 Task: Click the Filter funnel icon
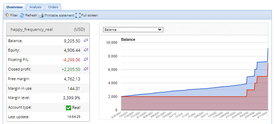click(7, 15)
